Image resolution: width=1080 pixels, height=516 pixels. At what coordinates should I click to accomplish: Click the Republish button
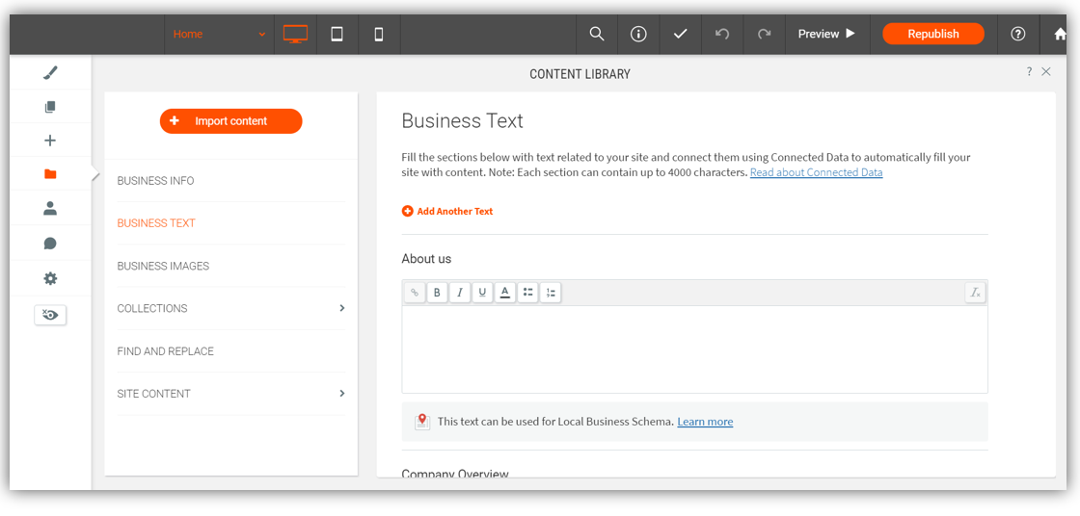pyautogui.click(x=932, y=34)
